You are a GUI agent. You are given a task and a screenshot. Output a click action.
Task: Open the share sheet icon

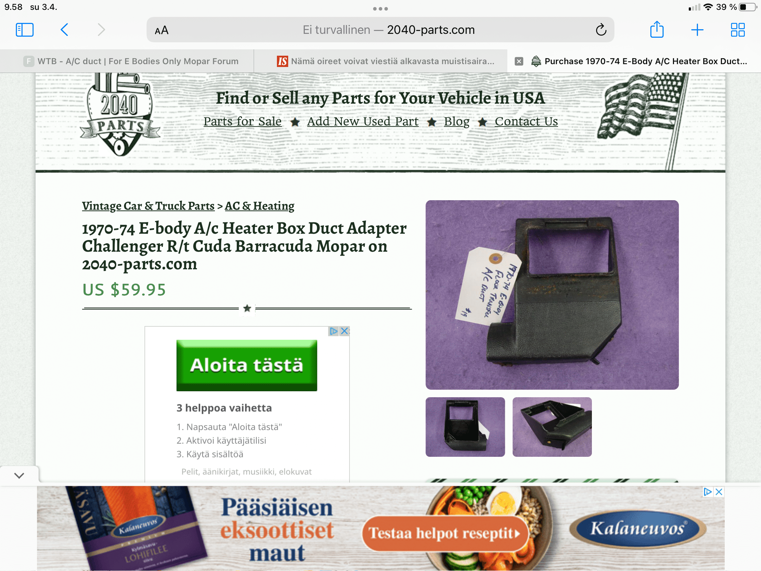click(x=657, y=29)
